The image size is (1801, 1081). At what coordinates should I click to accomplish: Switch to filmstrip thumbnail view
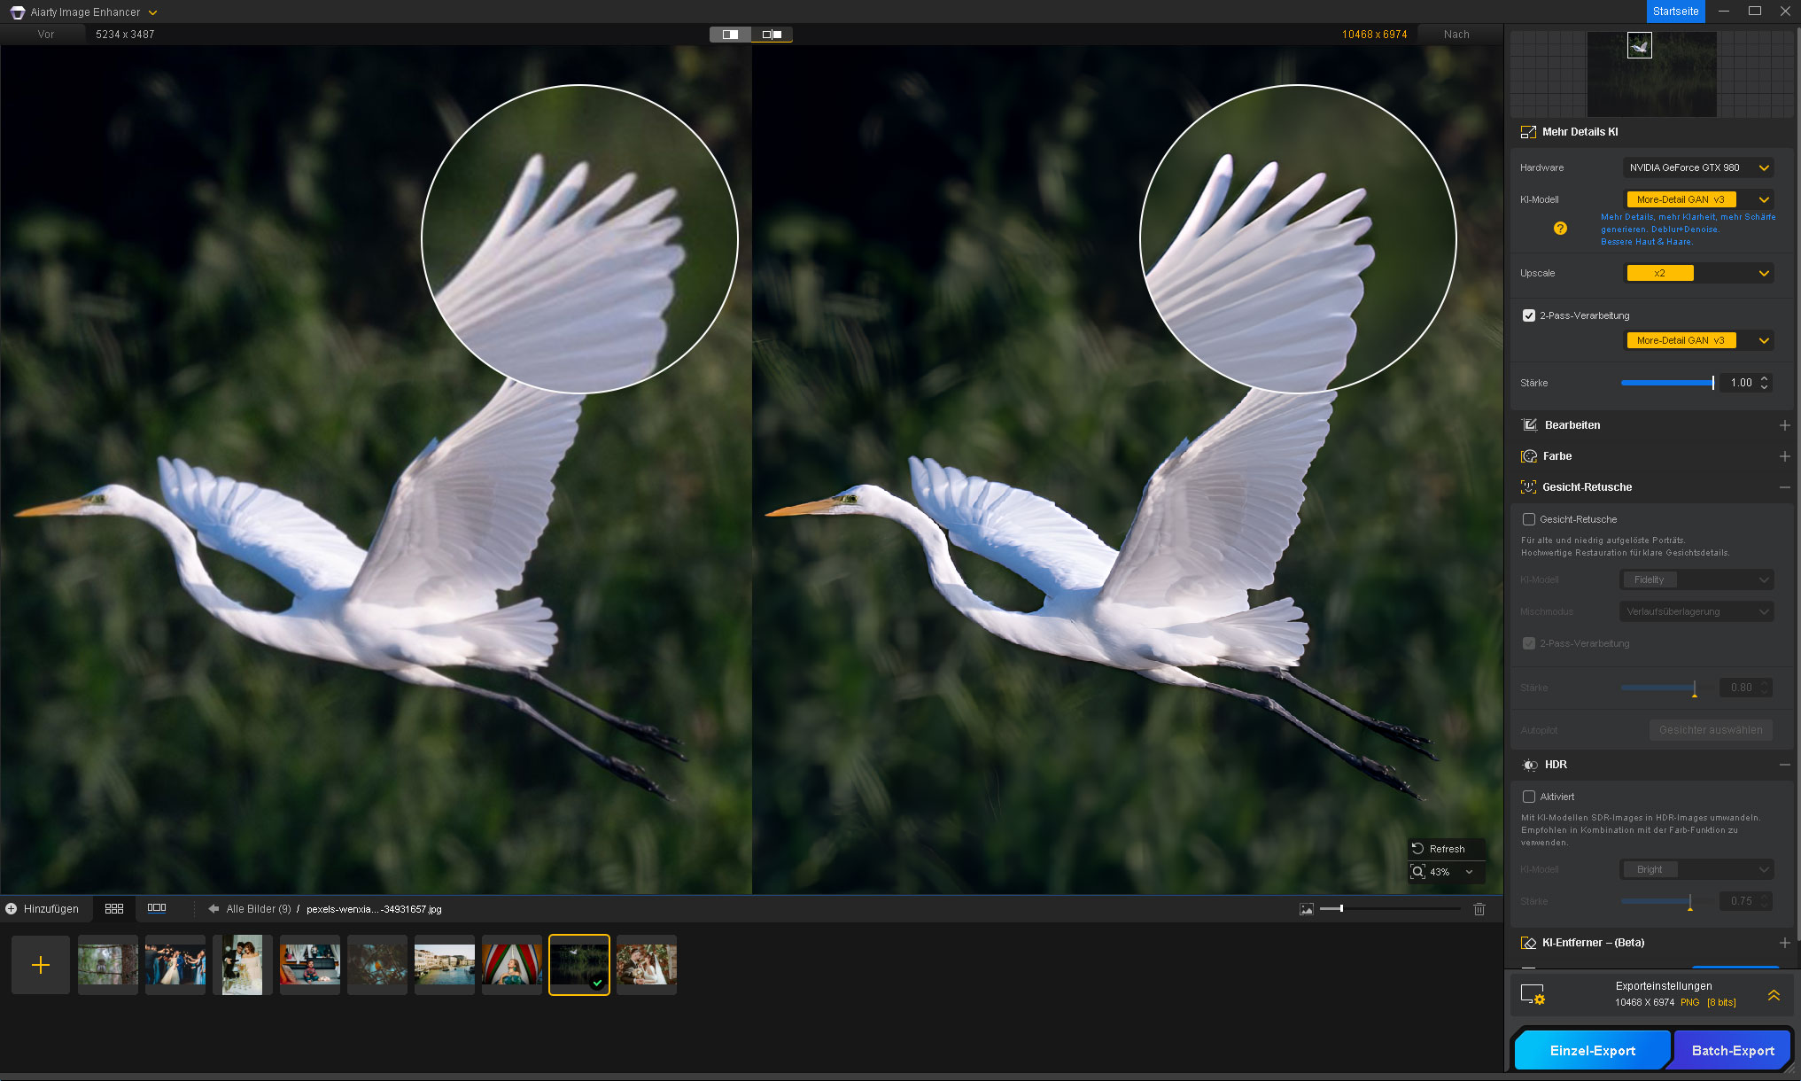(157, 908)
